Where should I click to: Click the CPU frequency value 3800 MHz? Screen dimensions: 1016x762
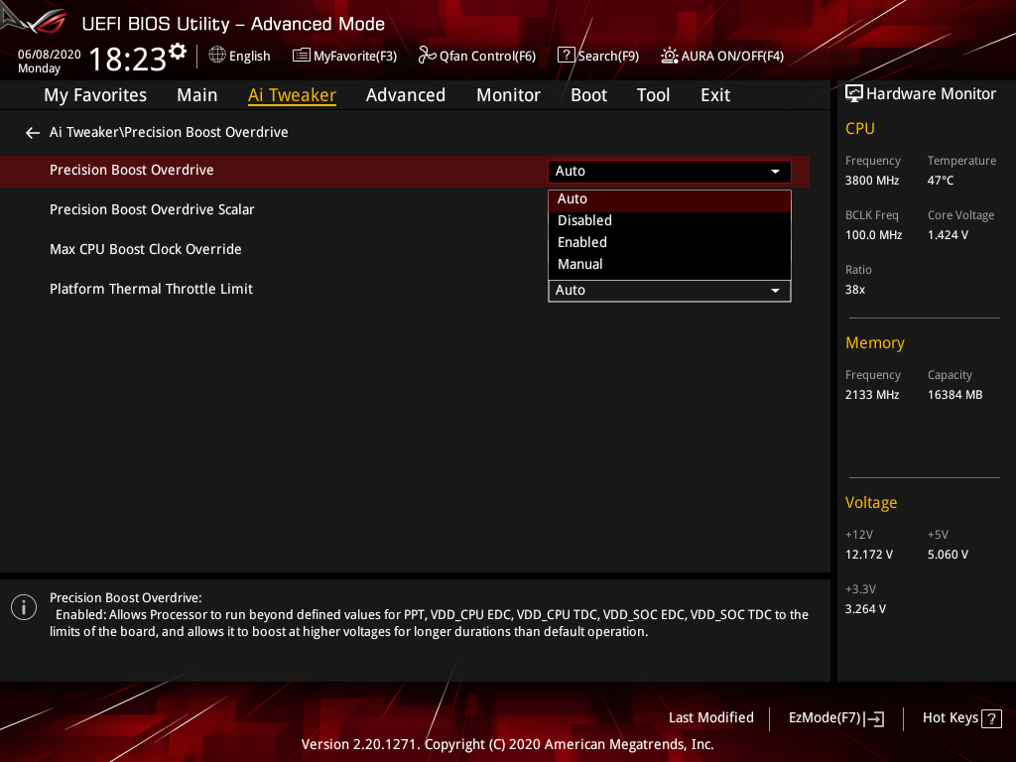tap(872, 181)
